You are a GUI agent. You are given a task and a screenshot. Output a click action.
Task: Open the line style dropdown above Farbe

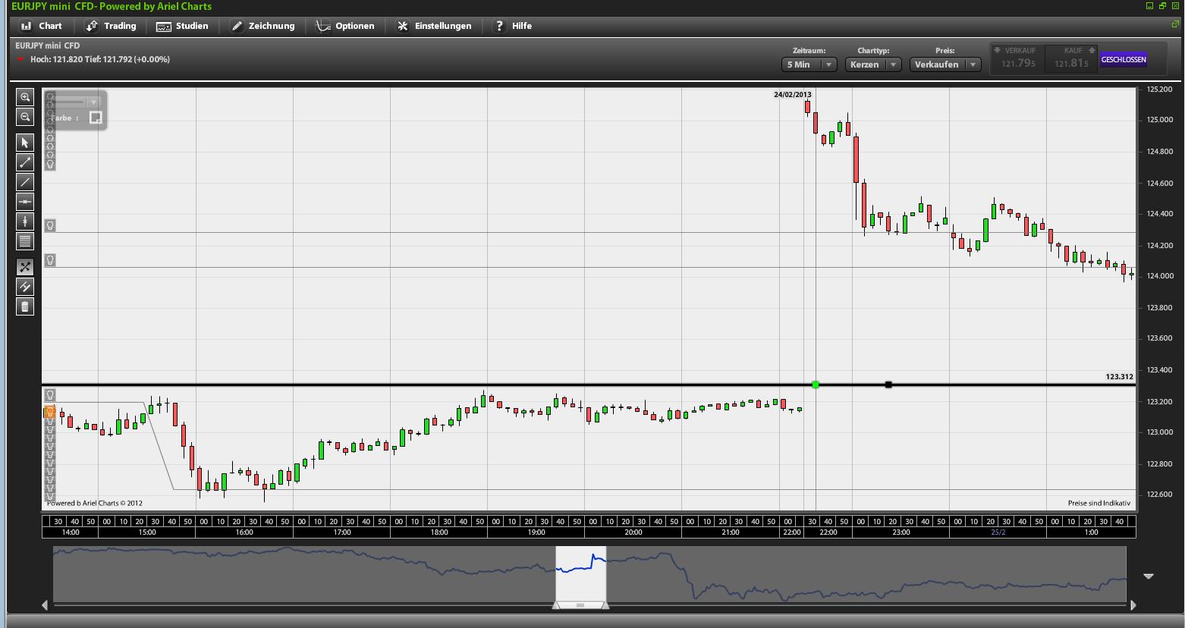(x=93, y=102)
